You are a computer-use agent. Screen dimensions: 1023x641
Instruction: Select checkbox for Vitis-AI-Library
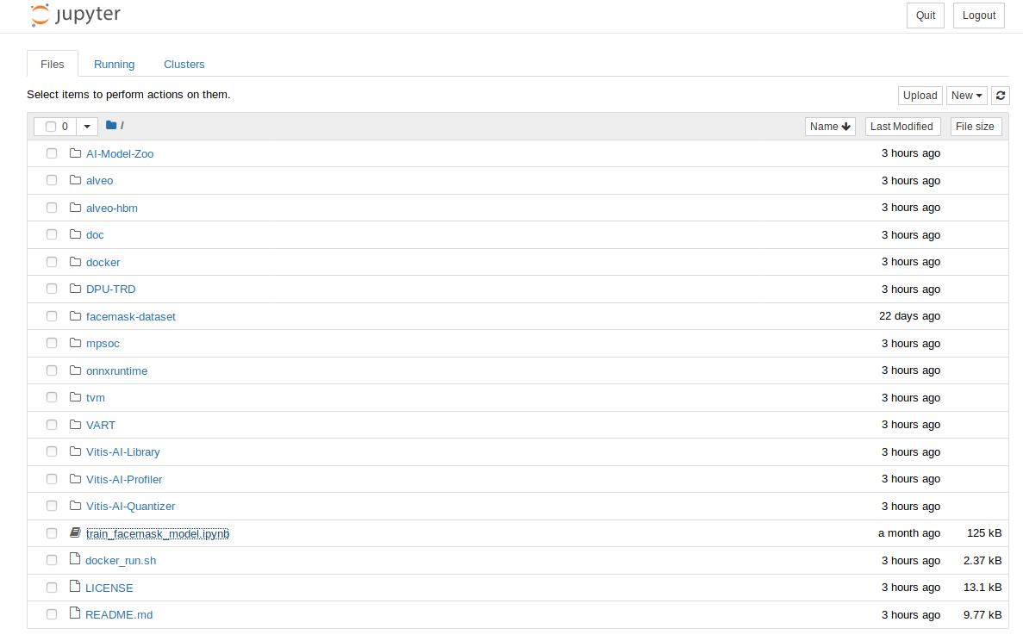[52, 451]
